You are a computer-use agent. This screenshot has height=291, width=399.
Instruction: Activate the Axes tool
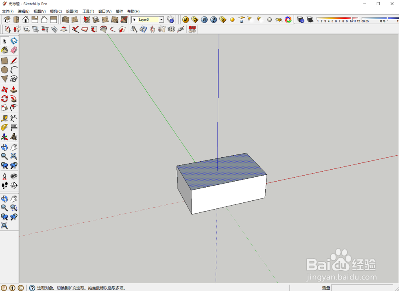click(4, 137)
